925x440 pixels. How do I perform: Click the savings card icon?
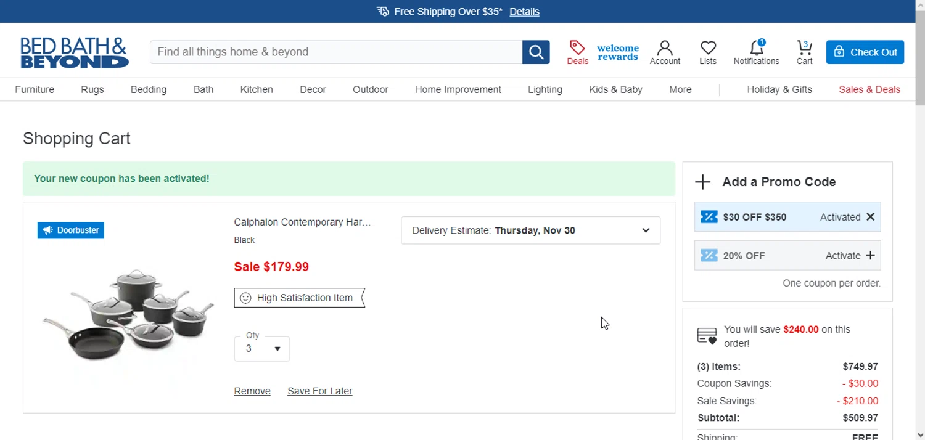tap(707, 336)
